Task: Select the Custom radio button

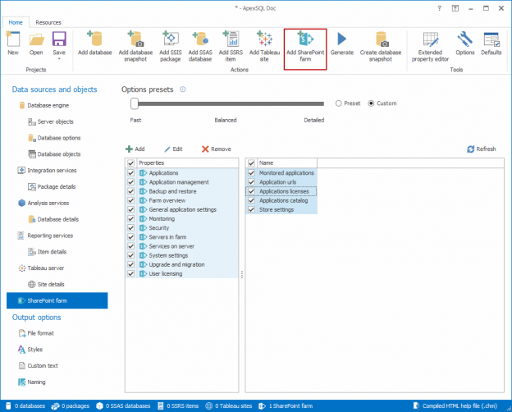Action: point(371,103)
